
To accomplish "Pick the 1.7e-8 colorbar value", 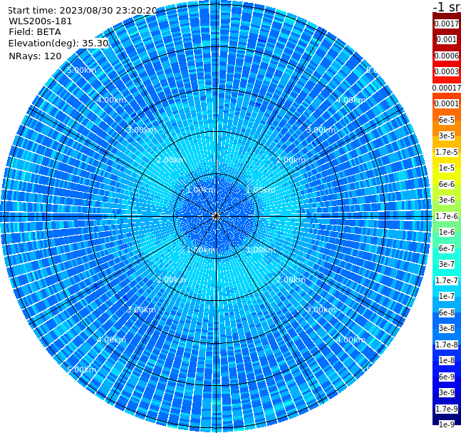I will 447,345.
